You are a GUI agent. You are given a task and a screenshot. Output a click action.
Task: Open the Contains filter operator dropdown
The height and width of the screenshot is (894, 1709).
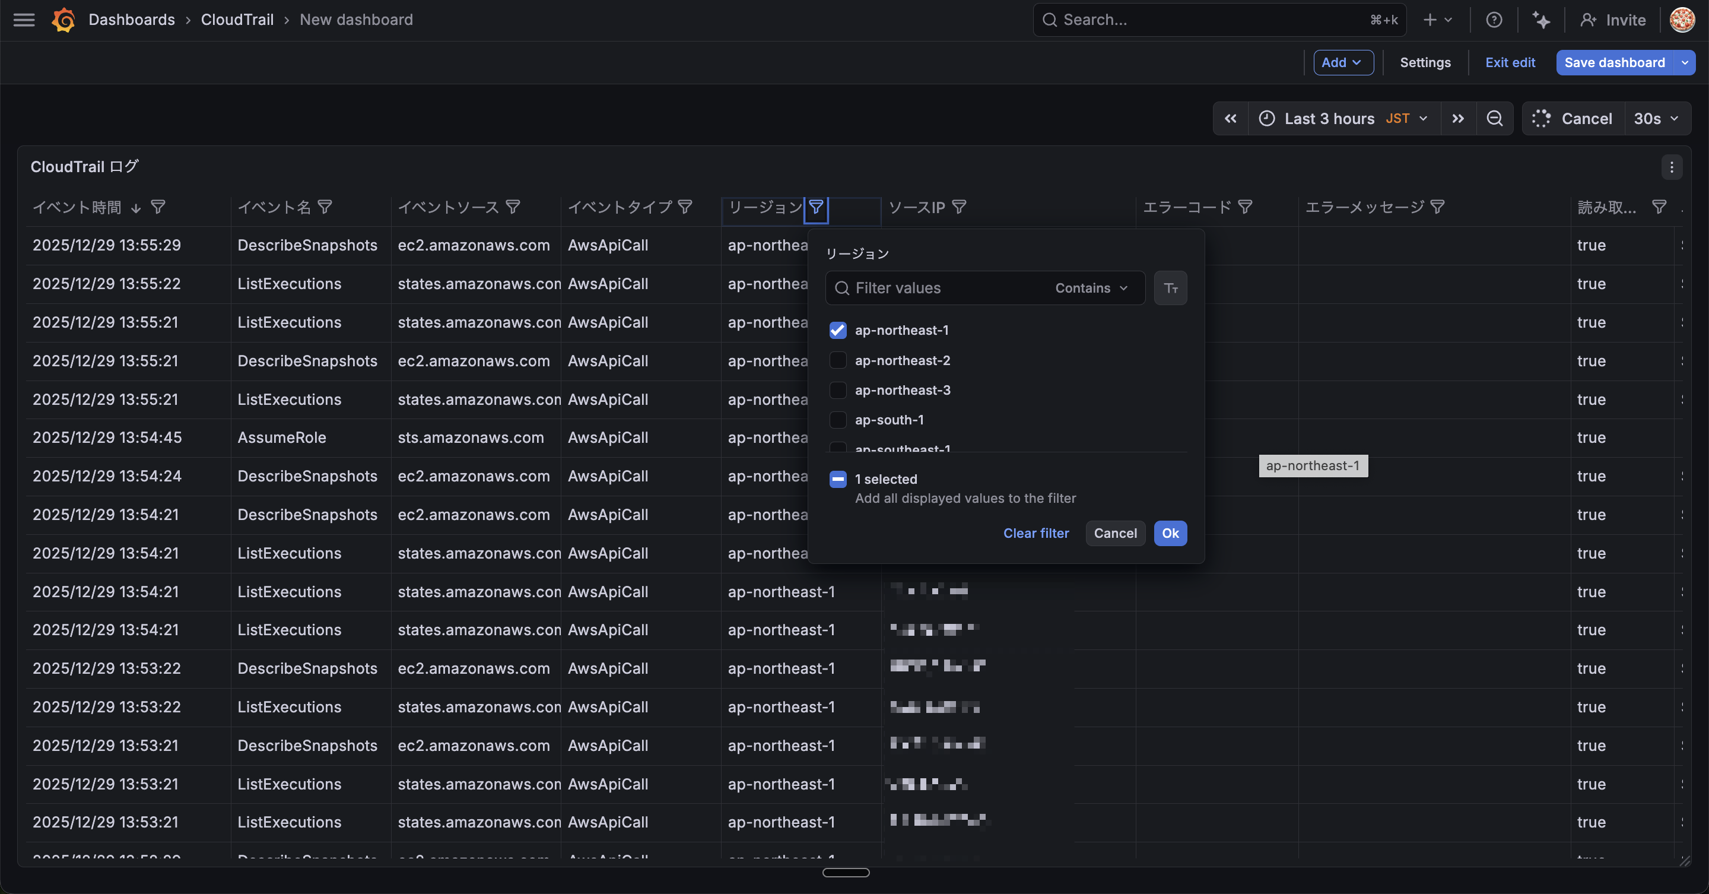click(x=1091, y=288)
